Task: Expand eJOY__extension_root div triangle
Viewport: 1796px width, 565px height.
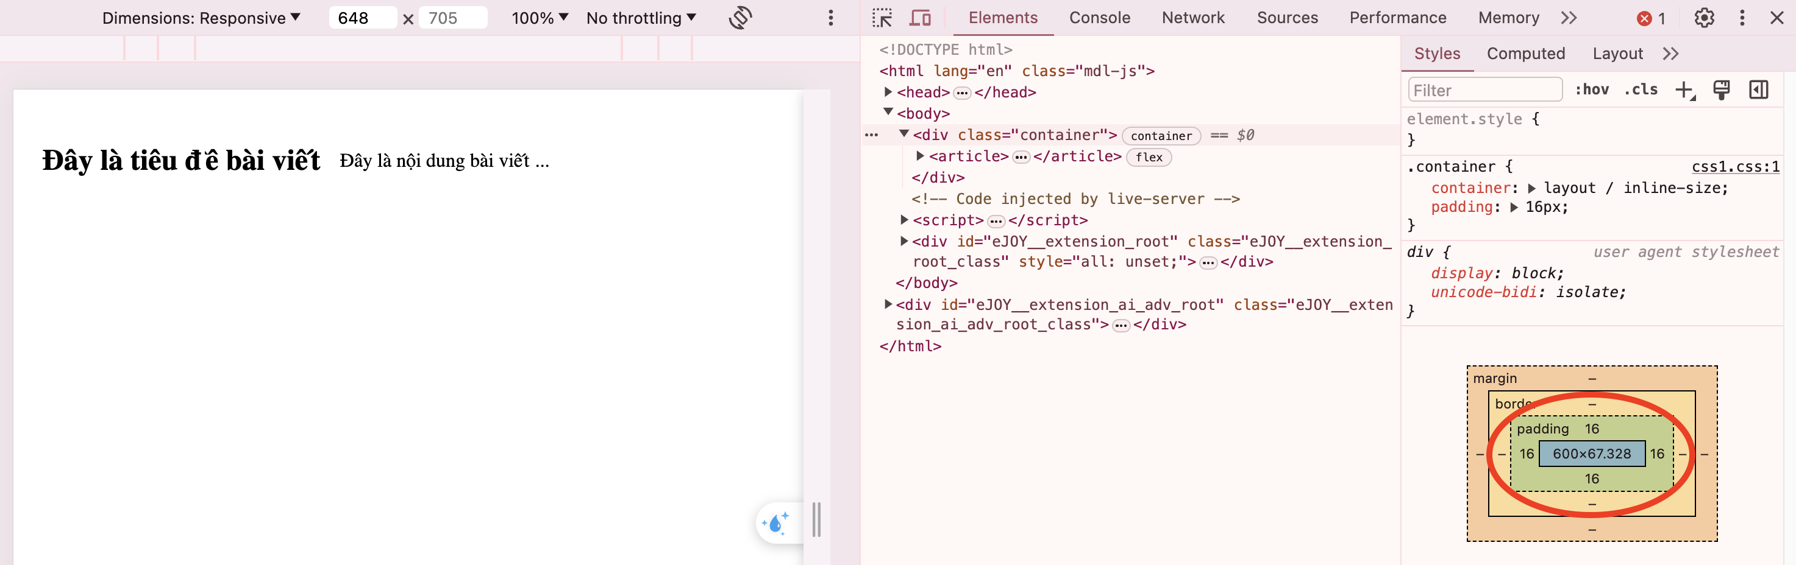Action: click(904, 241)
